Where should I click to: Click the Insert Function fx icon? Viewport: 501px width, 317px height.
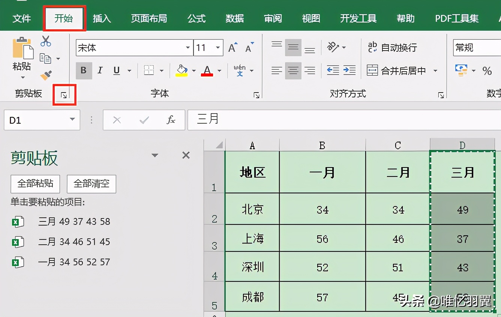[x=171, y=120]
